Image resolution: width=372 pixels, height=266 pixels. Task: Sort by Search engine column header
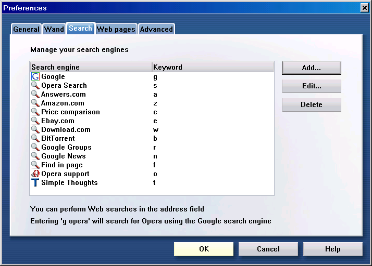coord(91,67)
